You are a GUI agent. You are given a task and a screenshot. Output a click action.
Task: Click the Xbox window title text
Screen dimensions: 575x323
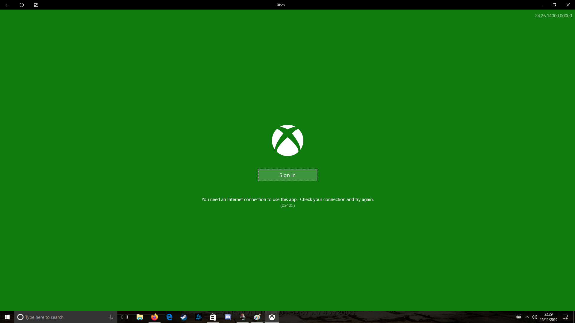click(x=281, y=5)
